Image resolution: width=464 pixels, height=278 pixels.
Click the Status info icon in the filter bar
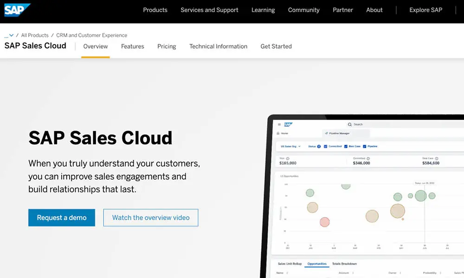[x=318, y=146]
